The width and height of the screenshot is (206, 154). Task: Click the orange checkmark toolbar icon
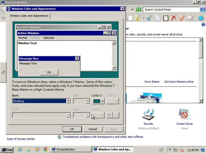pyautogui.click(x=182, y=18)
